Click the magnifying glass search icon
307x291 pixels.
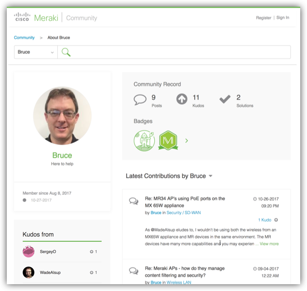[66, 52]
